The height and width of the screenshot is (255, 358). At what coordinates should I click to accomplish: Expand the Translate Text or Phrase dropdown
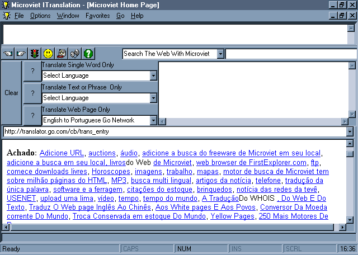[x=153, y=98]
